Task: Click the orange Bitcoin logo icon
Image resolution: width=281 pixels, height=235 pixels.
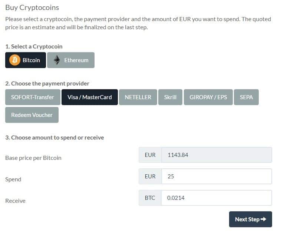Action: point(14,60)
